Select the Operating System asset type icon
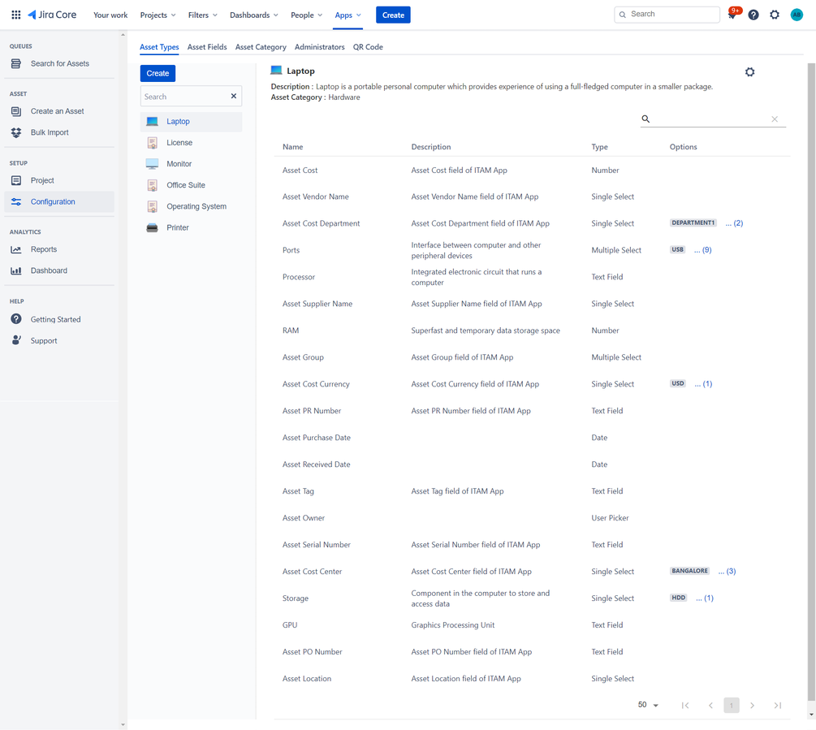 click(x=152, y=206)
